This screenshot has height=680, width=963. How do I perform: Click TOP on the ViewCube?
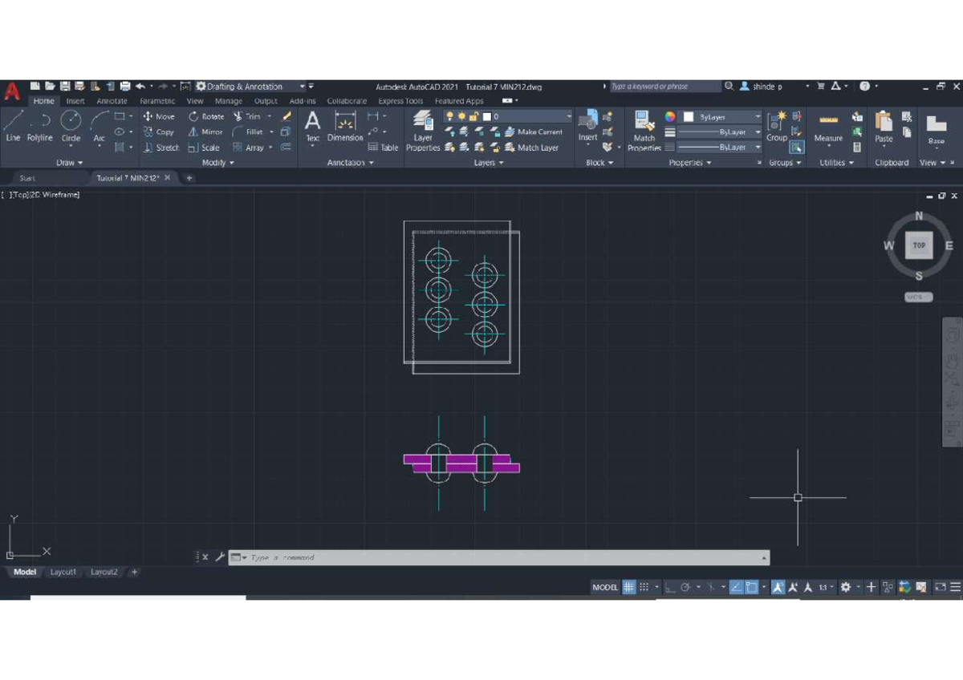[918, 245]
